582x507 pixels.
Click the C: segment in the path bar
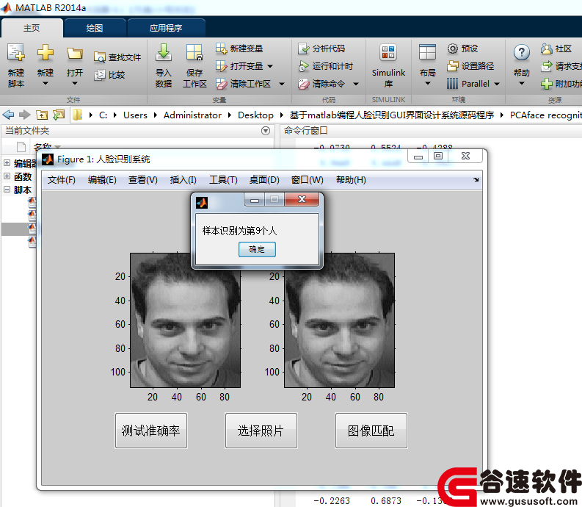click(103, 115)
